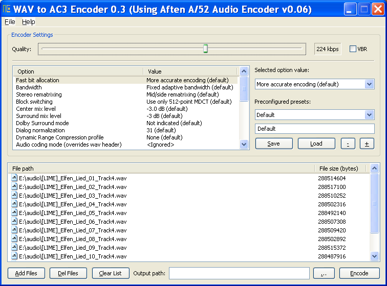Click the WAV icon for Elfen_Lied_06_Track4.wav
Screen dimensions: 387x286
[14, 221]
